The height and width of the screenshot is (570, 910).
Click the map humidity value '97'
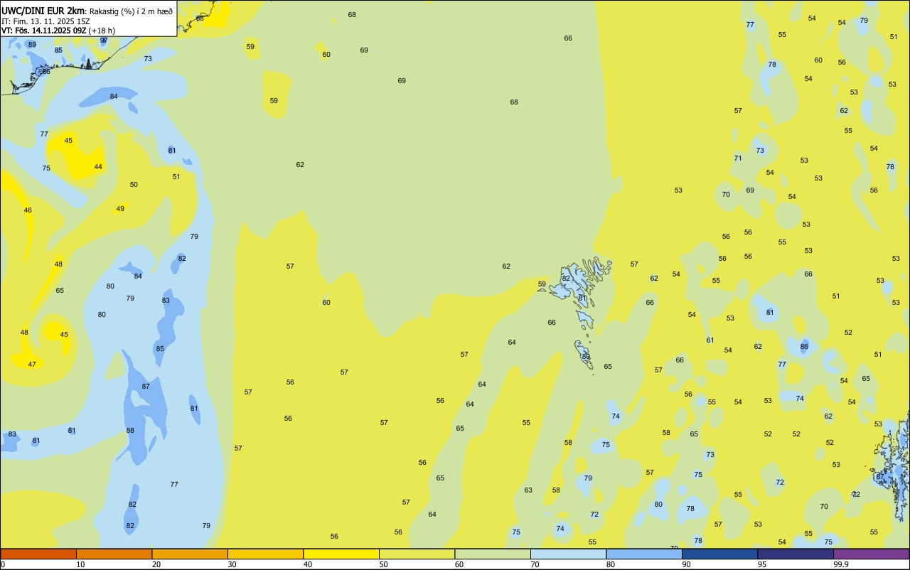104,41
